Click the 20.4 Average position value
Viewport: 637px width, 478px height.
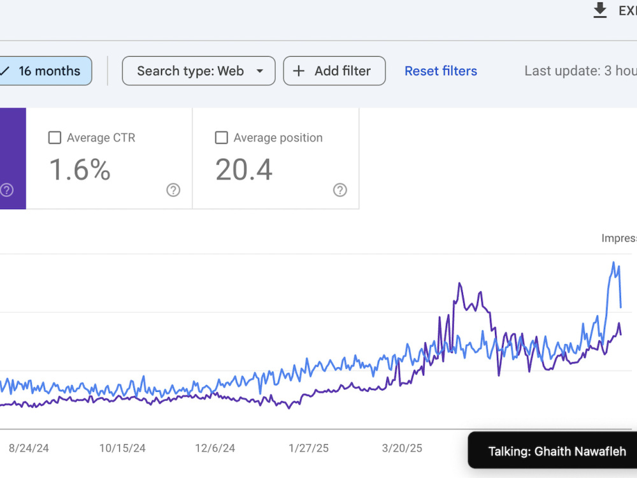pos(244,170)
